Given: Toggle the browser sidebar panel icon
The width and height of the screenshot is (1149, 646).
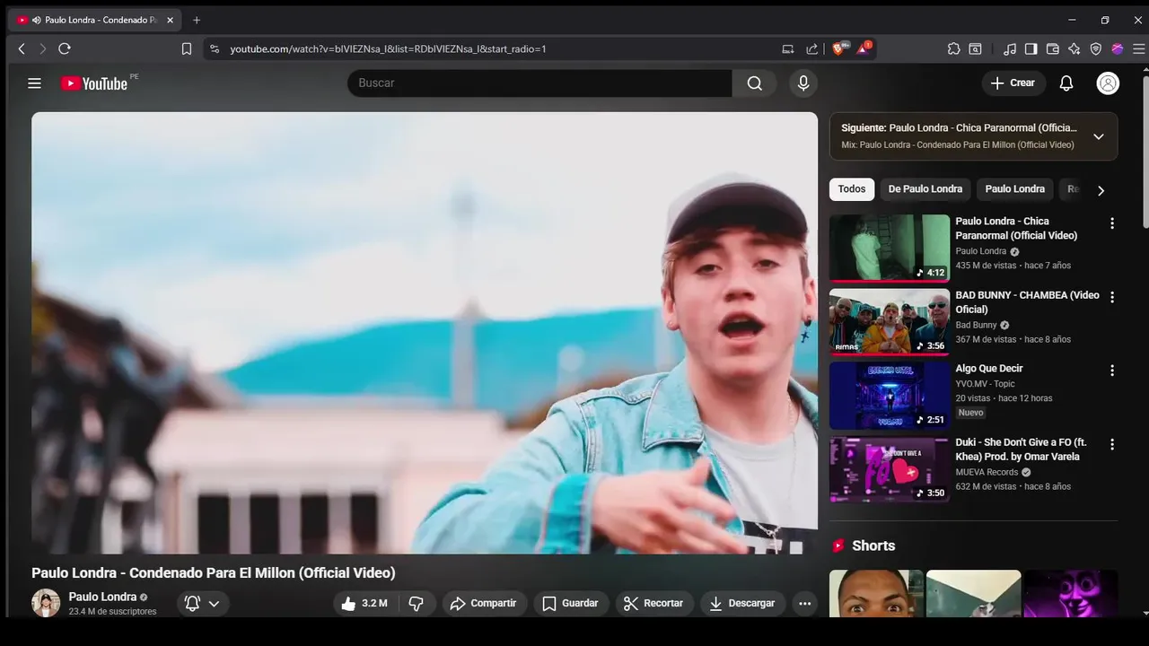Looking at the screenshot, I should [x=1031, y=49].
